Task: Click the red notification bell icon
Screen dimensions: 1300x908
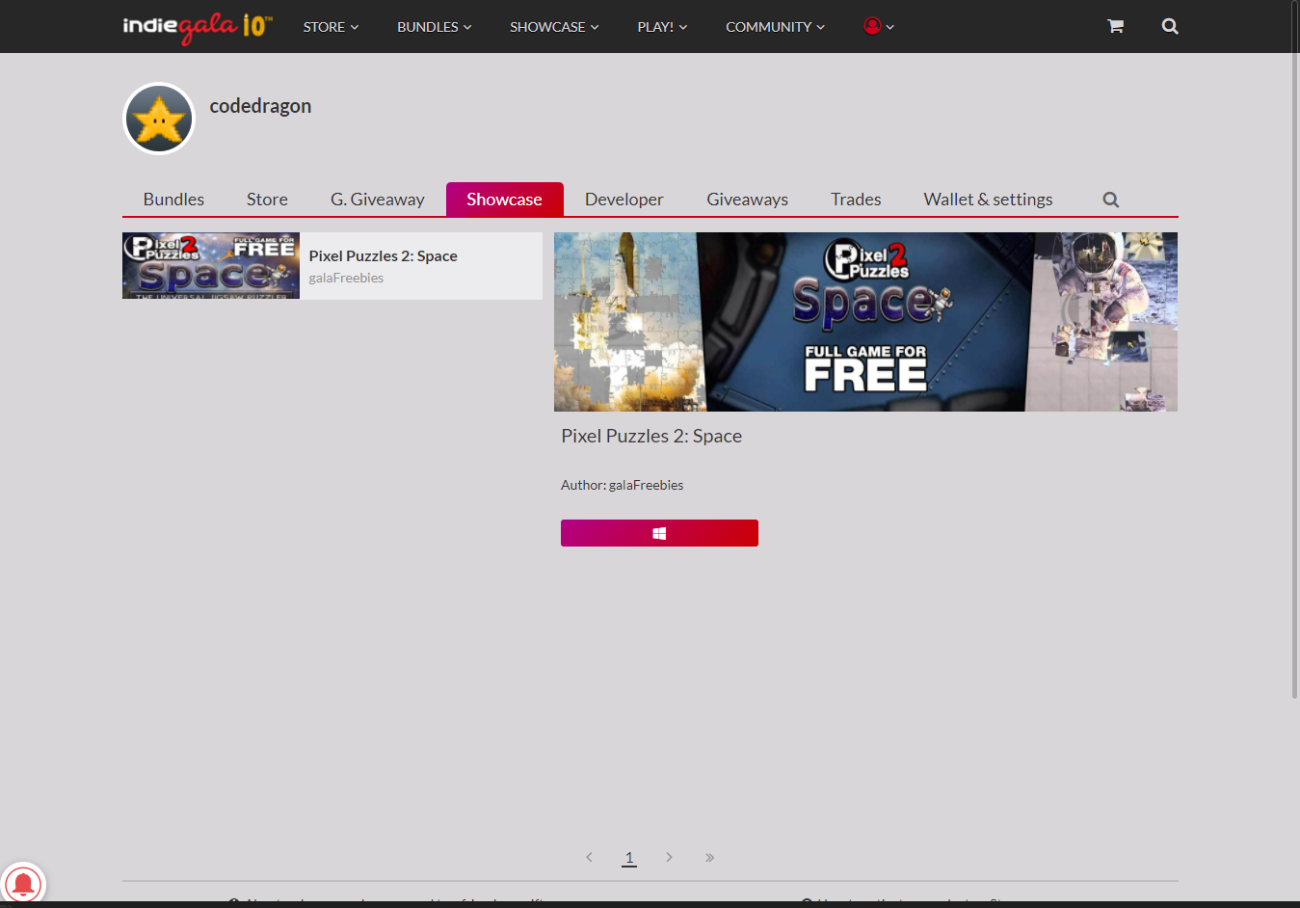Action: tap(23, 883)
